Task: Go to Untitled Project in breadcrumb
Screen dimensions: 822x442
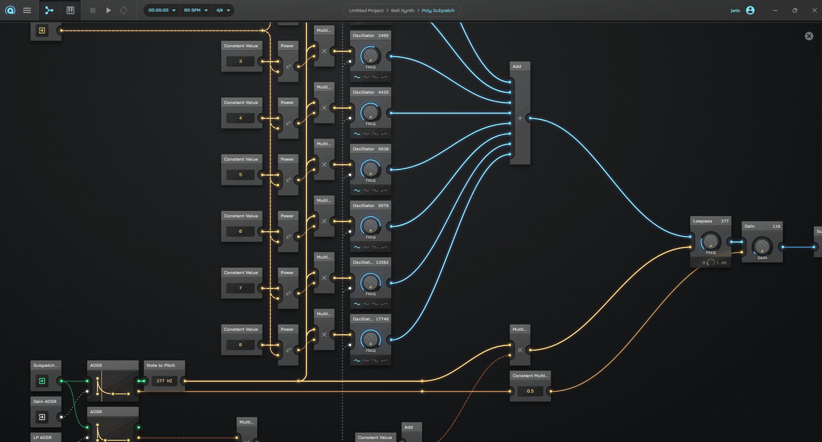Action: [366, 10]
